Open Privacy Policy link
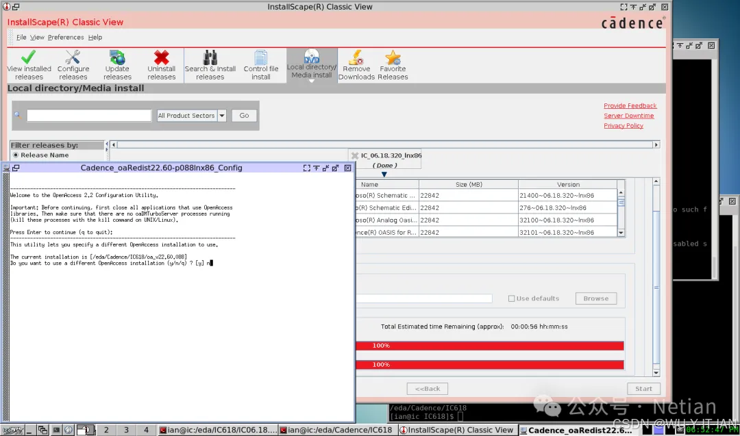This screenshot has height=436, width=740. tap(624, 125)
